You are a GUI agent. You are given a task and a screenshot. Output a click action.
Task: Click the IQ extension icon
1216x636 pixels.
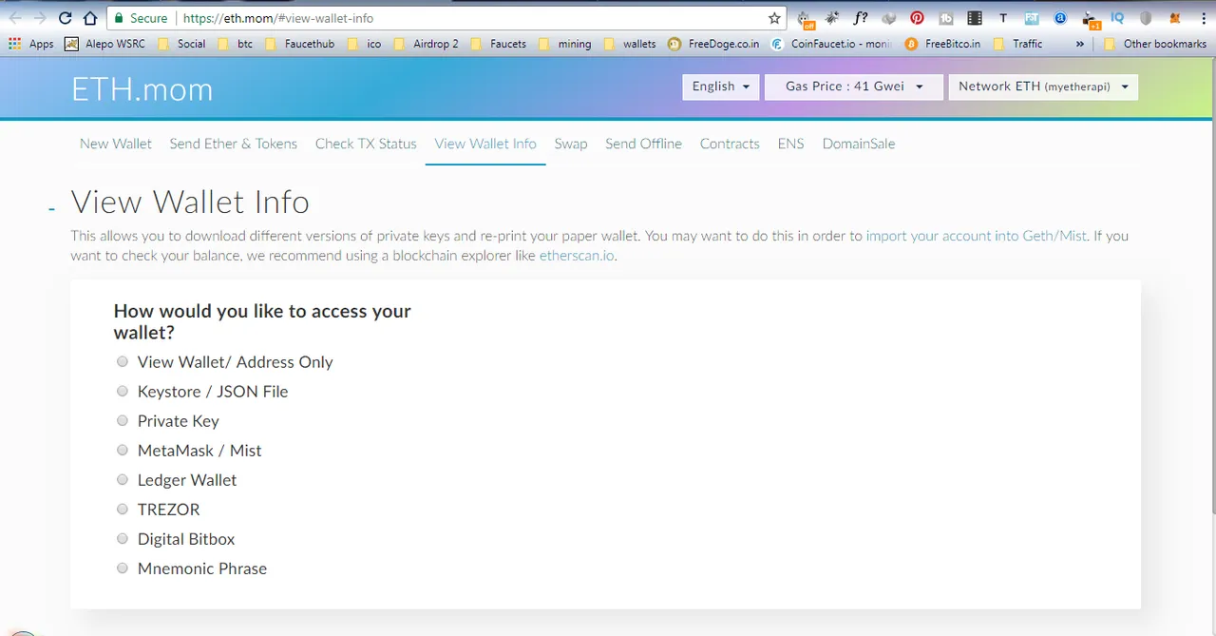pos(1117,18)
